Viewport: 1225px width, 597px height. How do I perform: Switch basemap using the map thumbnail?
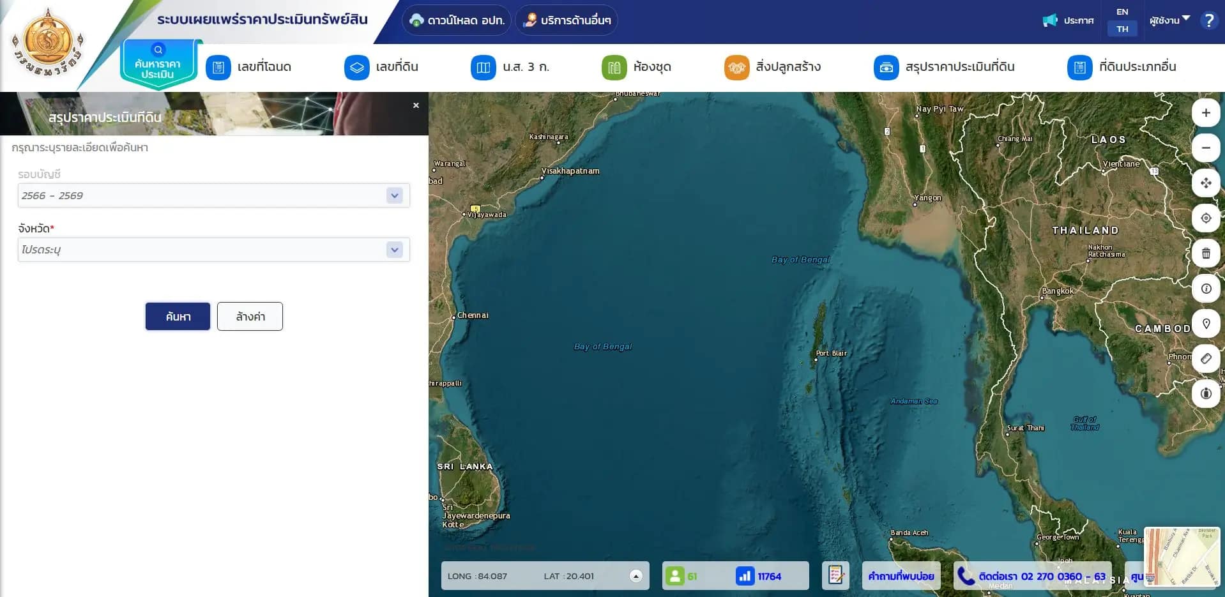(1182, 556)
